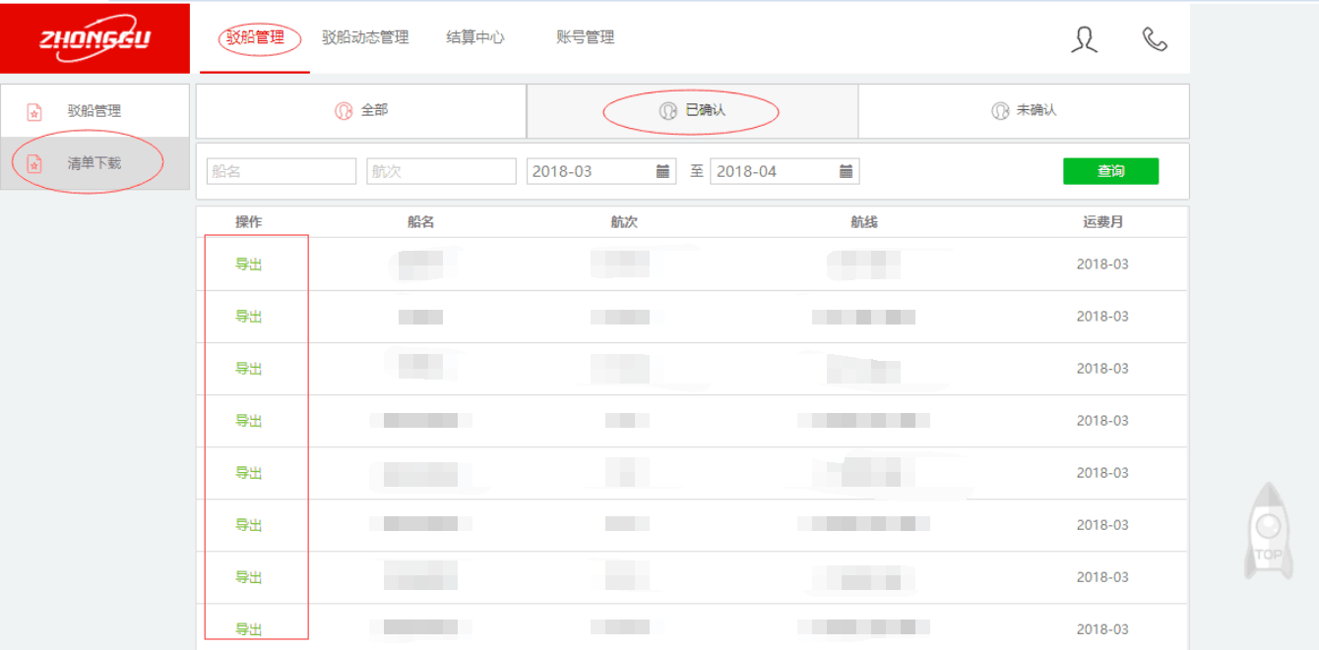The image size is (1319, 650).
Task: Click the 航线 column header
Action: 864,222
